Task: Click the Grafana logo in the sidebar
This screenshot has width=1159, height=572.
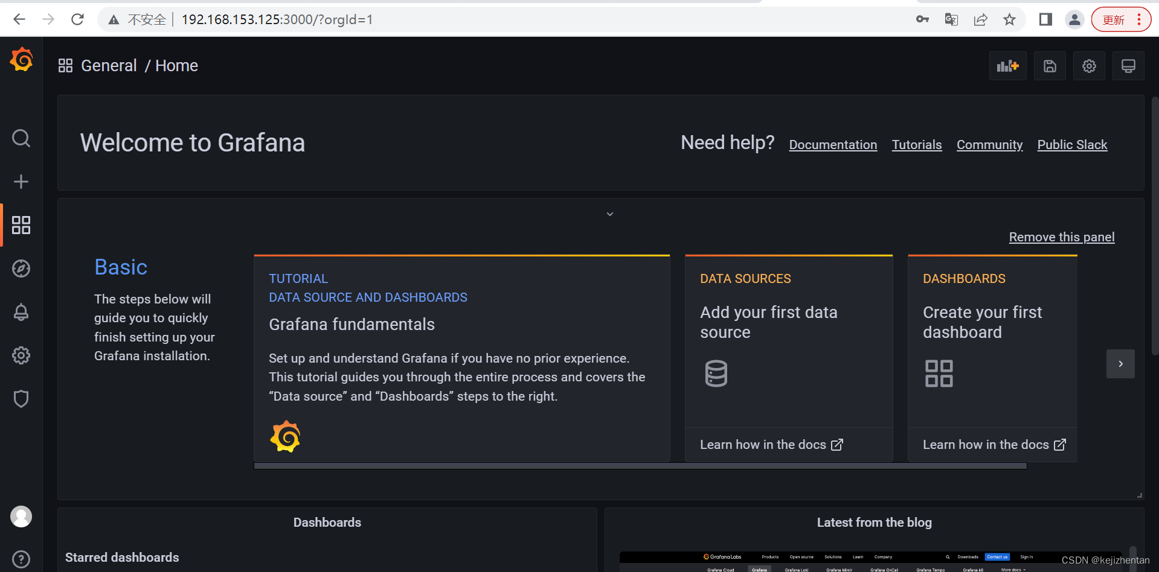Action: [x=21, y=60]
